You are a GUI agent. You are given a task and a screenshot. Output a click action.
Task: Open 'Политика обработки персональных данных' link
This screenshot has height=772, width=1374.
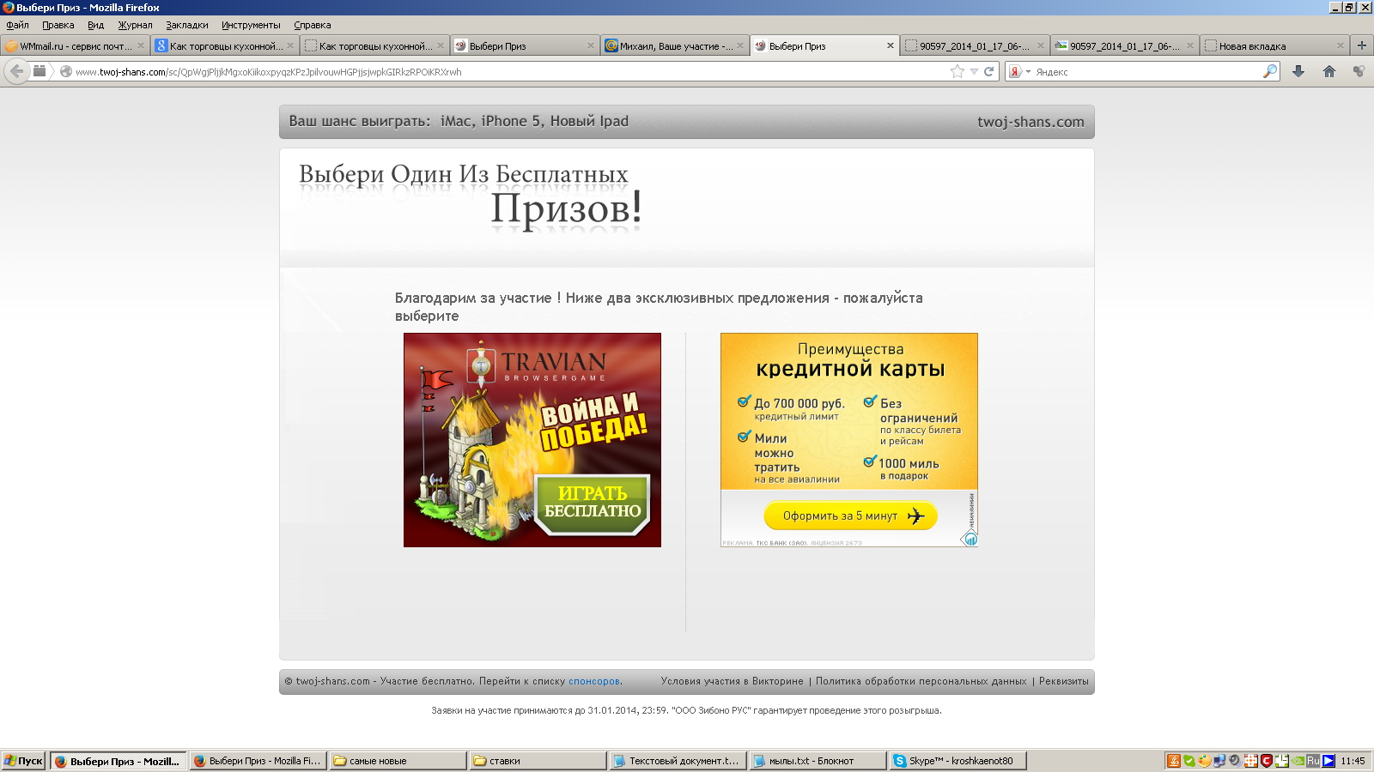pyautogui.click(x=921, y=681)
